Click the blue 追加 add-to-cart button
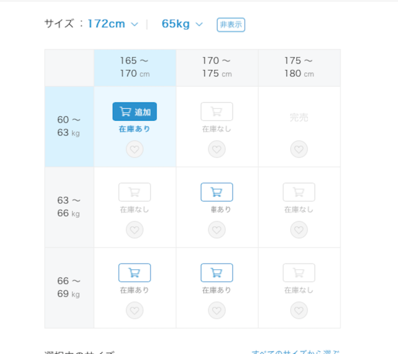 point(135,111)
